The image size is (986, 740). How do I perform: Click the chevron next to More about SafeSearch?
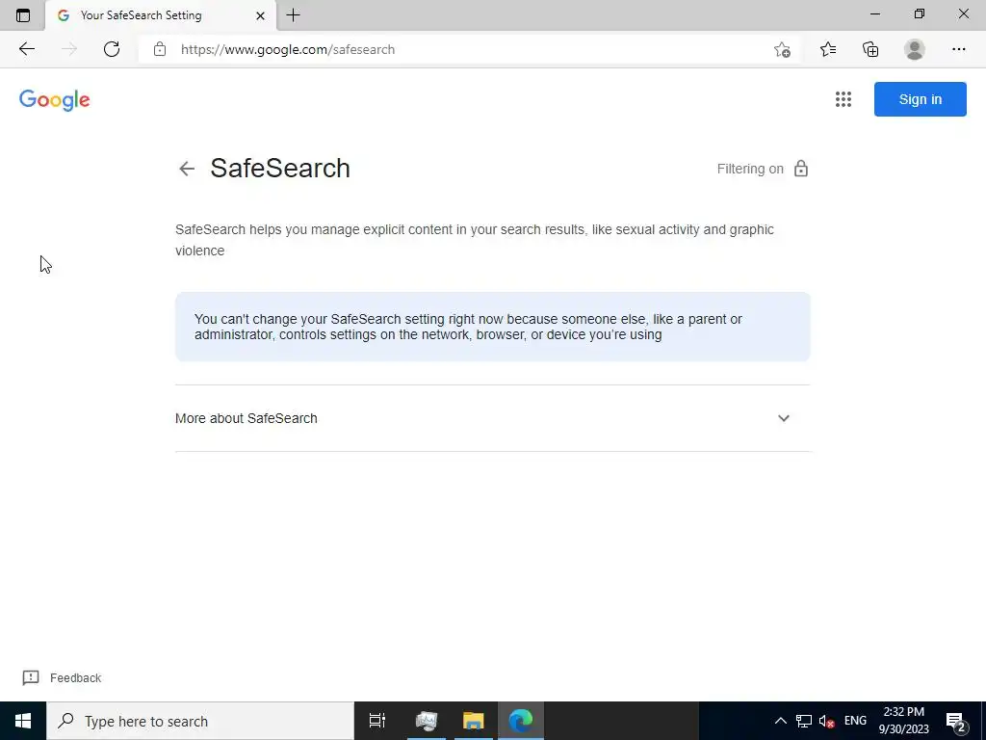click(x=784, y=418)
